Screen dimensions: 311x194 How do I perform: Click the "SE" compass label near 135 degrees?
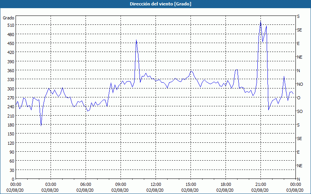[x=299, y=139]
